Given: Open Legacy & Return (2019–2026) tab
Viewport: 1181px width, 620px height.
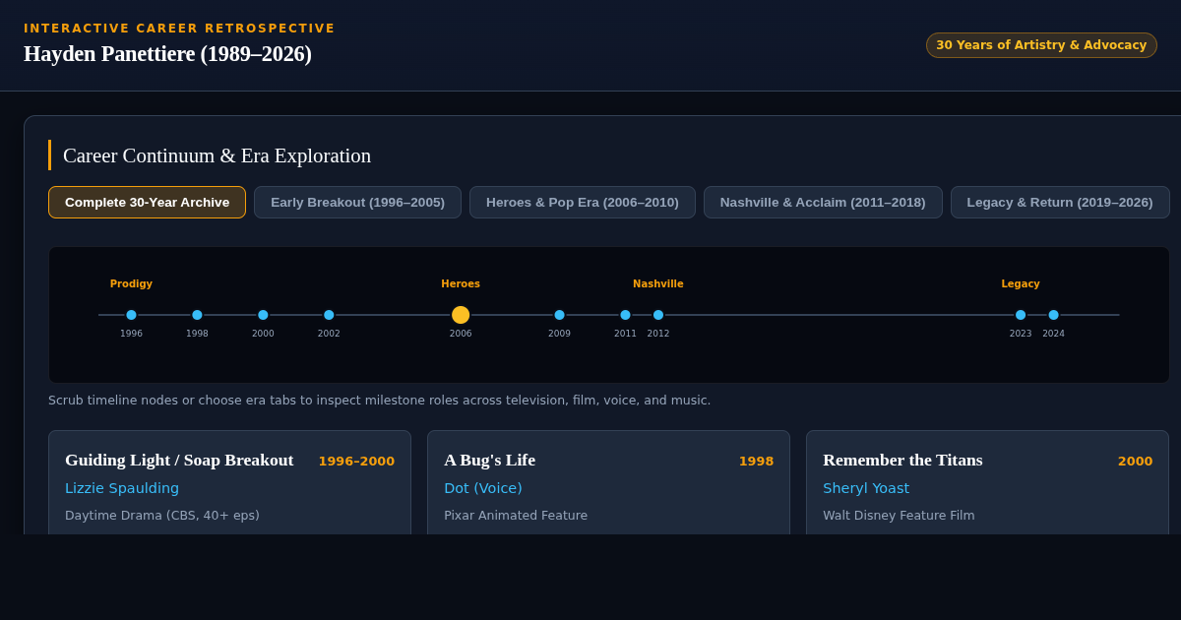Looking at the screenshot, I should point(1060,202).
